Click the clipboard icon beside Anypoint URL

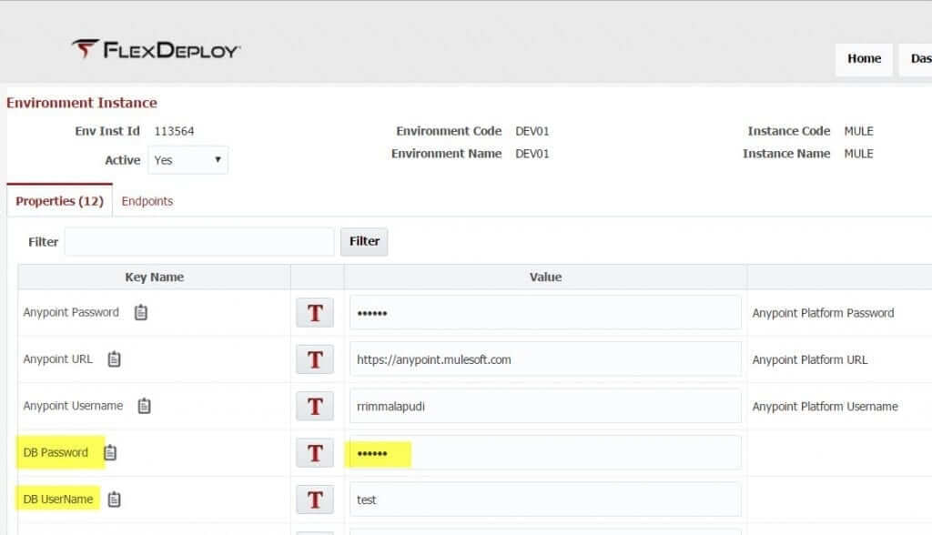114,359
